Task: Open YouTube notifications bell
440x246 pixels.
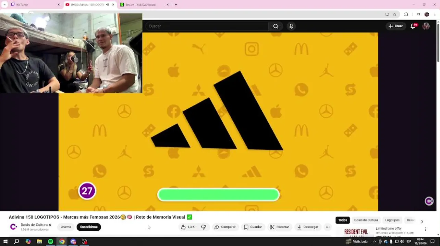Action: click(x=413, y=26)
